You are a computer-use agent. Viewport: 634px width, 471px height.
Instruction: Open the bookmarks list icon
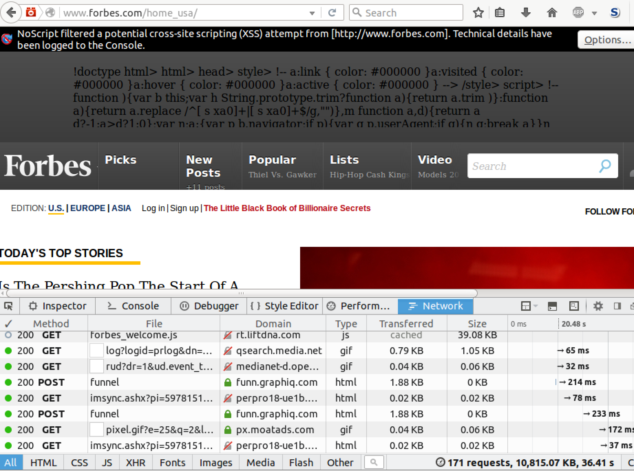click(499, 13)
